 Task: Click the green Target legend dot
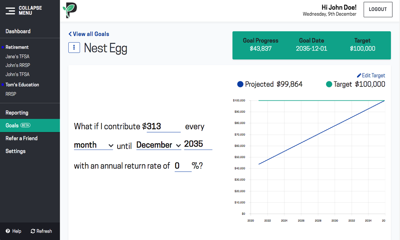tap(329, 84)
